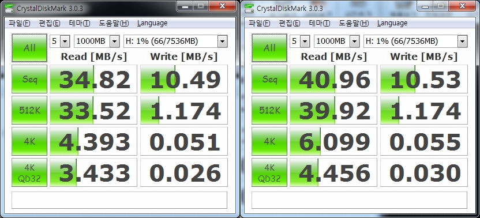Click 4K write result 0.055 in right window
Image resolution: width=480 pixels, height=218 pixels.
coord(424,141)
